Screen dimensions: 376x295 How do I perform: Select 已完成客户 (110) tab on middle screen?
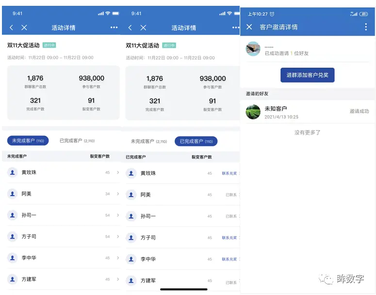[x=196, y=141]
